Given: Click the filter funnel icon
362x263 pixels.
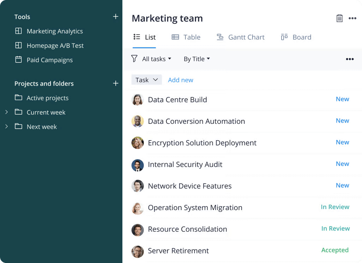Looking at the screenshot, I should [134, 59].
